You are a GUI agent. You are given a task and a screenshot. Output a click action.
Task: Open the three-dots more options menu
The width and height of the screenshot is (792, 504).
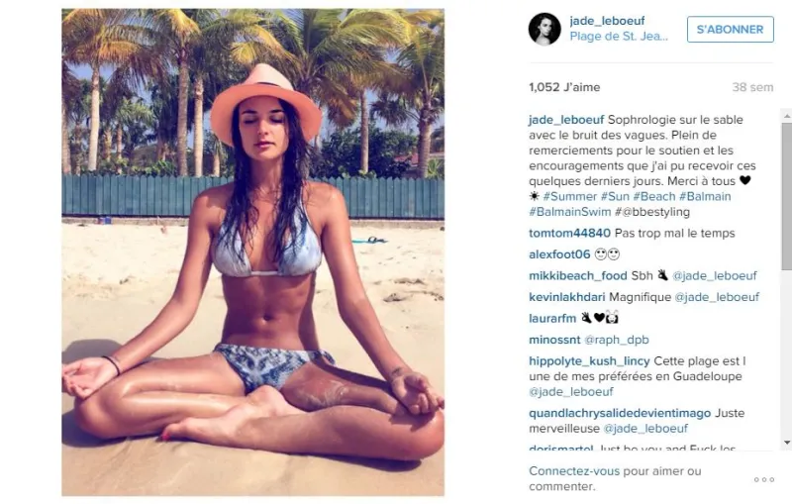pos(763,479)
